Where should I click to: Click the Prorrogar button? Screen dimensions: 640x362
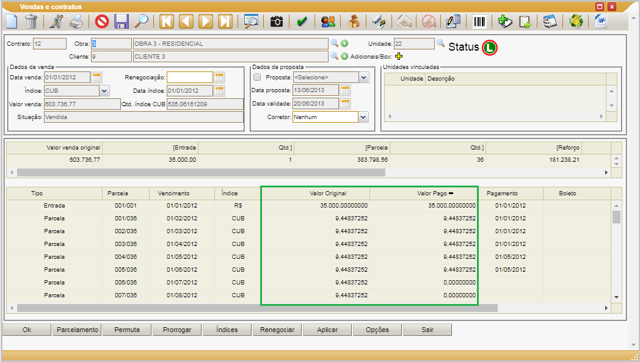pos(177,330)
